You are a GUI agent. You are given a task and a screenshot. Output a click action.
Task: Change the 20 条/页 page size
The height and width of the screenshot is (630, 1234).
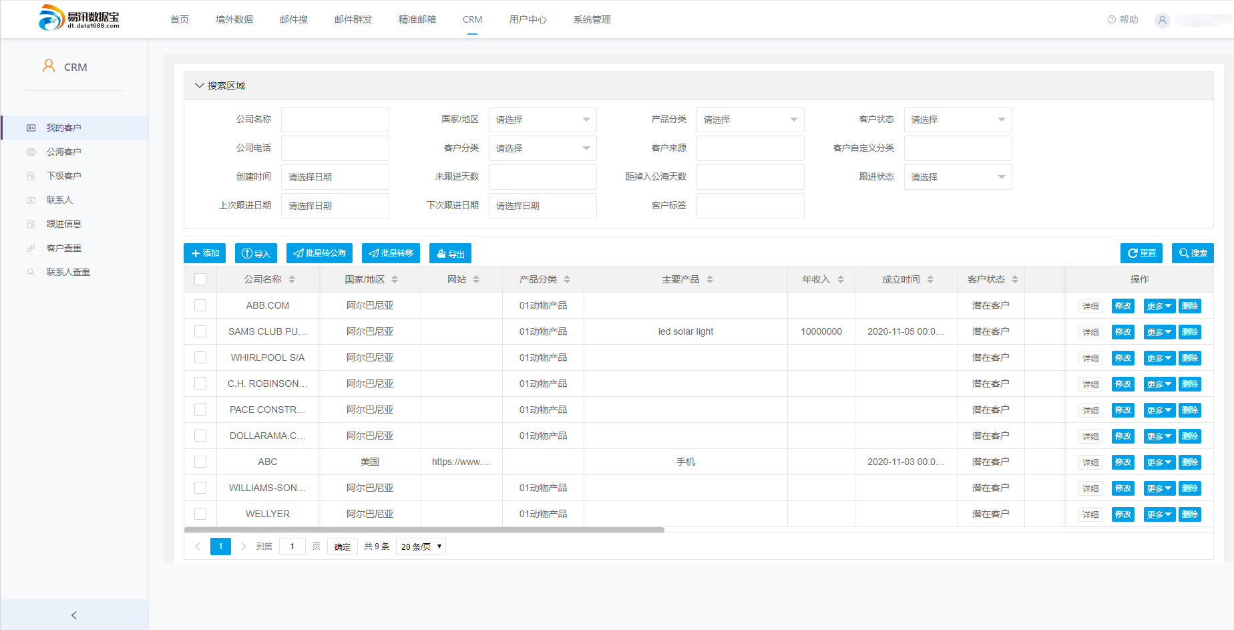click(x=421, y=546)
